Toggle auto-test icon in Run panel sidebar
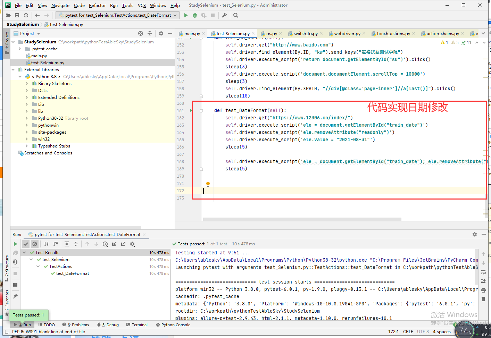This screenshot has height=338, width=491. [x=15, y=262]
